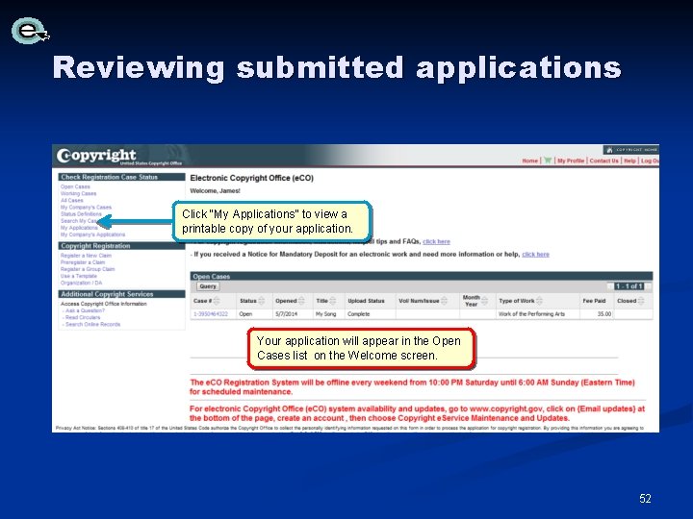Click the 'Welcome, James!' text
The height and width of the screenshot is (519, 693).
pos(215,191)
